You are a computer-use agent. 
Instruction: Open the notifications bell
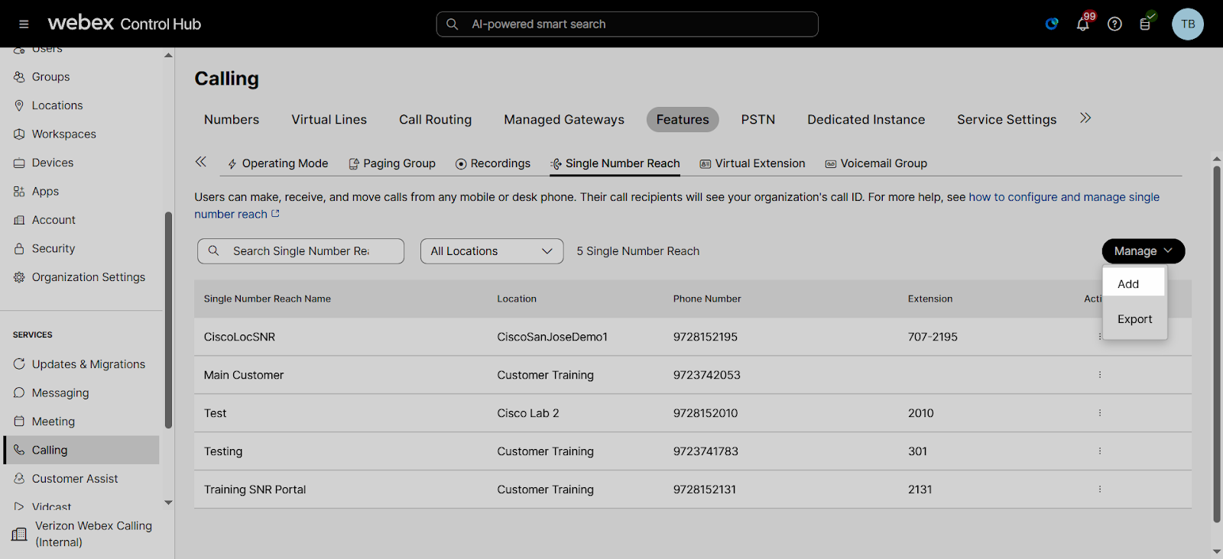[1083, 24]
